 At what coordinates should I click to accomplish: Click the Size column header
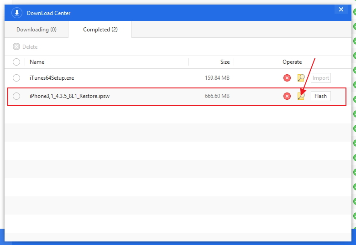[x=225, y=62]
